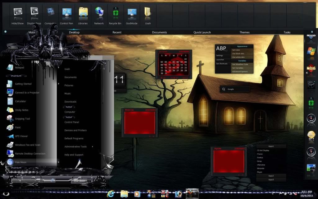Screen dimensions: 318x199
Task: Open Control Panel in the start menu
Action: [x=72, y=122]
